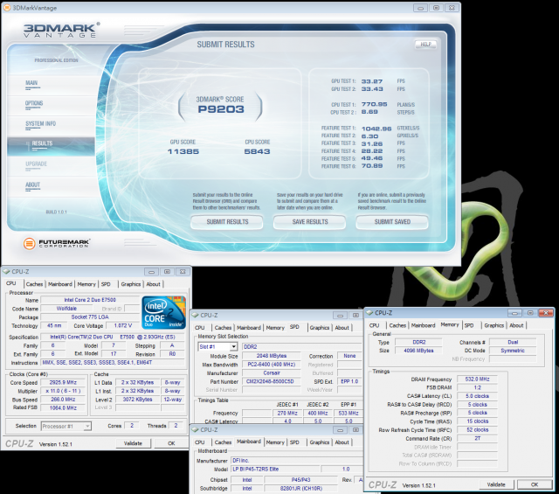This screenshot has width=559, height=494.
Task: Close the CPU-Z CPU tab window
Action: [x=183, y=272]
